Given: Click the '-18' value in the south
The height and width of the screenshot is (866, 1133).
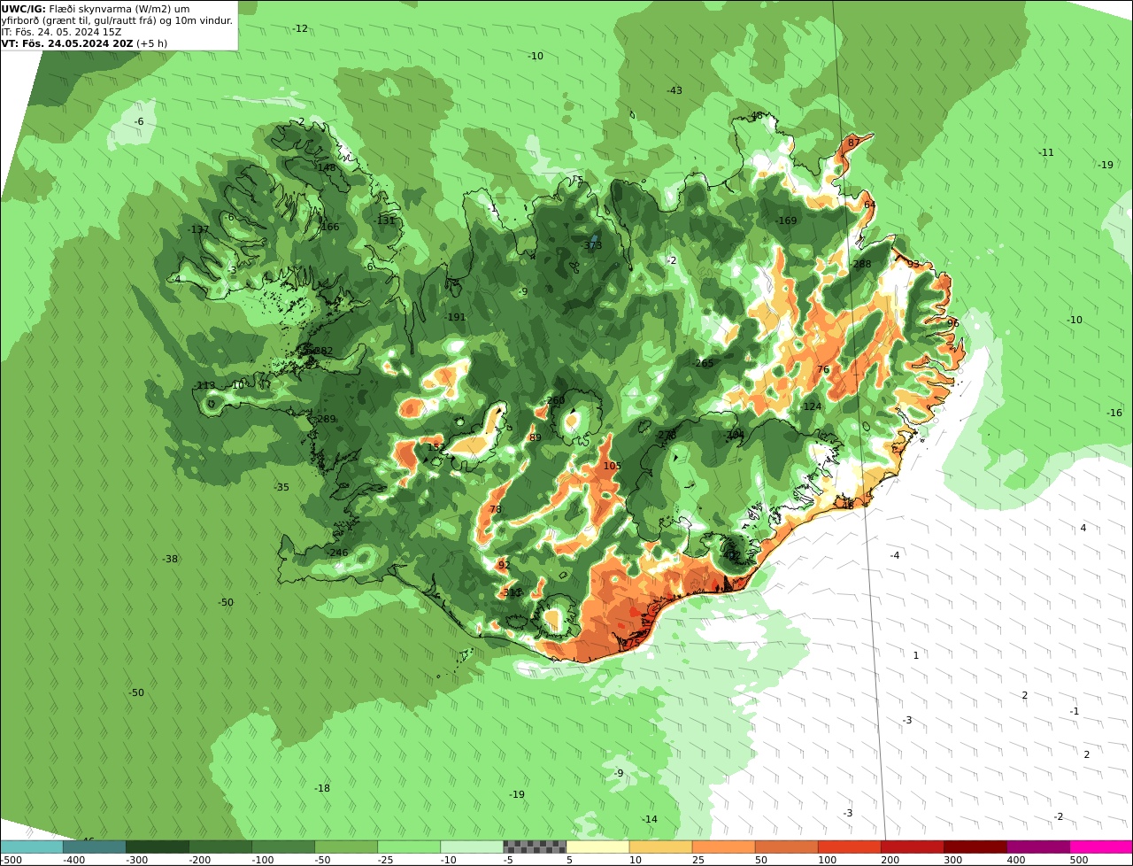Looking at the screenshot, I should (322, 788).
